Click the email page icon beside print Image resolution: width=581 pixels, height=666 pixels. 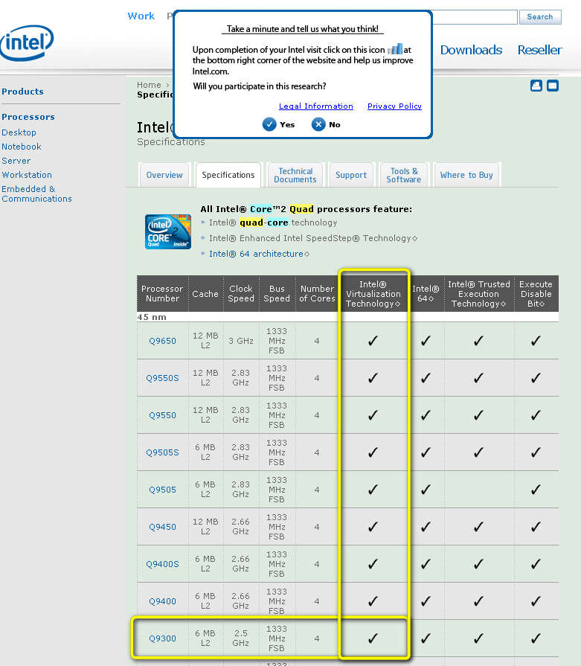(x=553, y=86)
